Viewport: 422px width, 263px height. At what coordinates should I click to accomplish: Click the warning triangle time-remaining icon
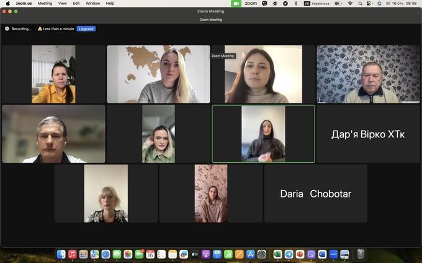click(40, 28)
